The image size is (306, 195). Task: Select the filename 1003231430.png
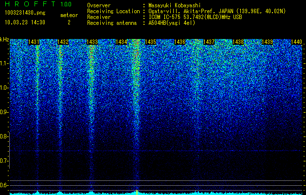coord(25,13)
